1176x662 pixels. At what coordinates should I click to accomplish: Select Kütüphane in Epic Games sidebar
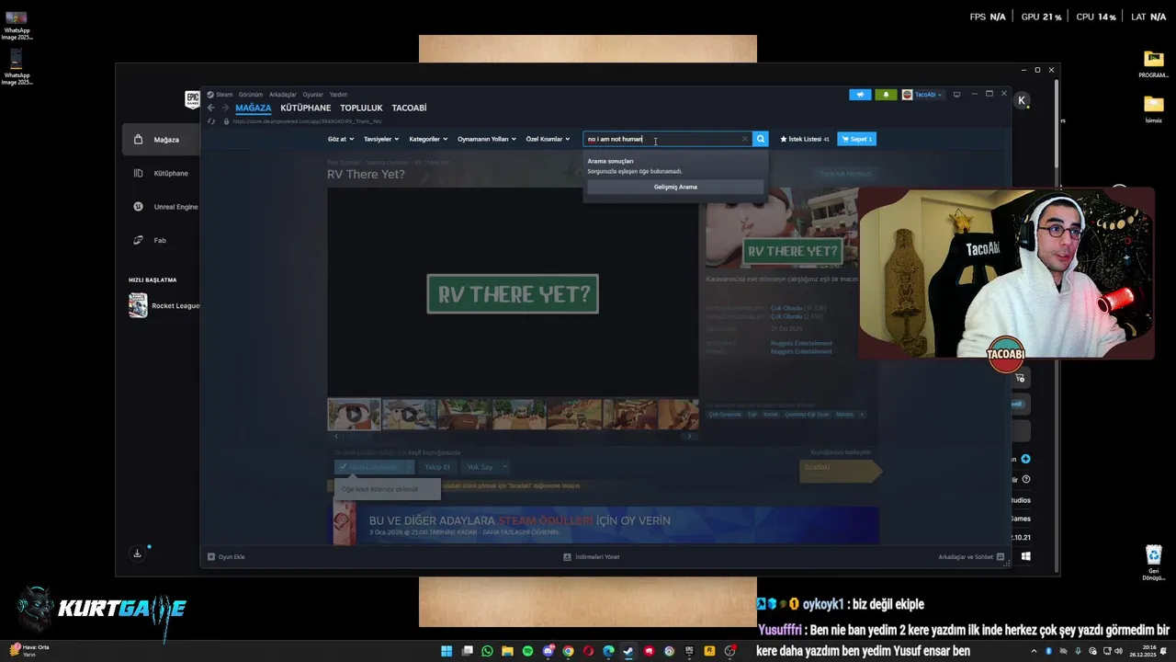[162, 173]
